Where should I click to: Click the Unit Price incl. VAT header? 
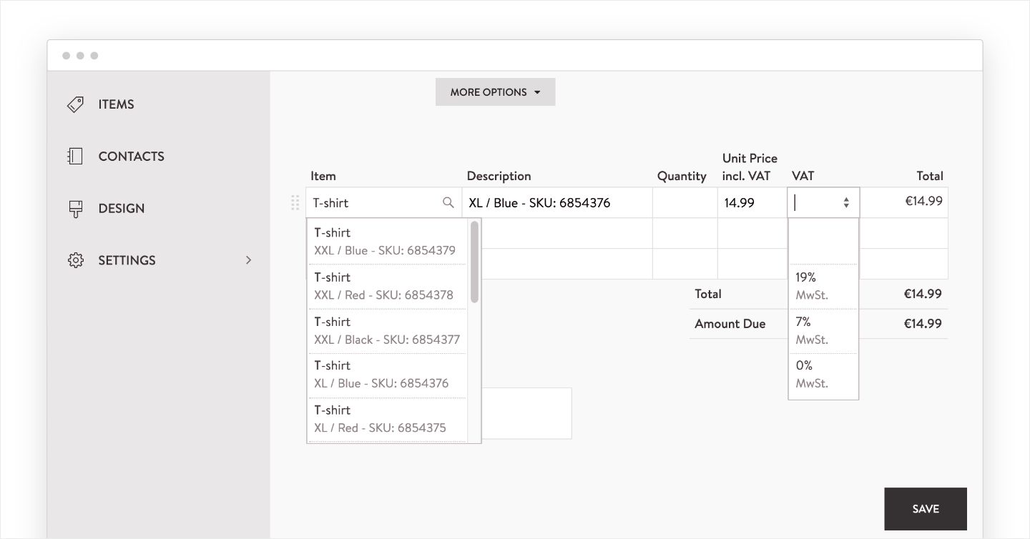pos(750,167)
